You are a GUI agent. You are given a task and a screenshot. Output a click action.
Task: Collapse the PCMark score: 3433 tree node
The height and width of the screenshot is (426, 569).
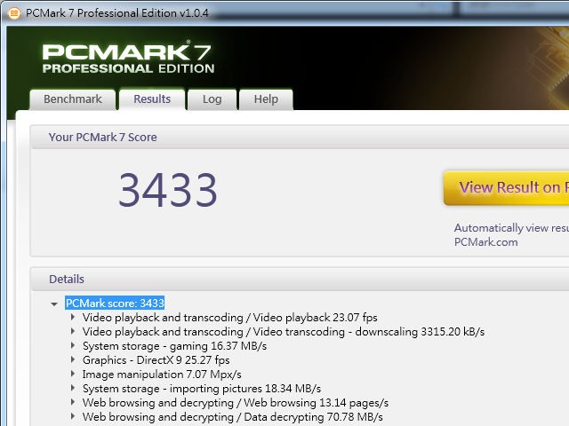pos(54,304)
